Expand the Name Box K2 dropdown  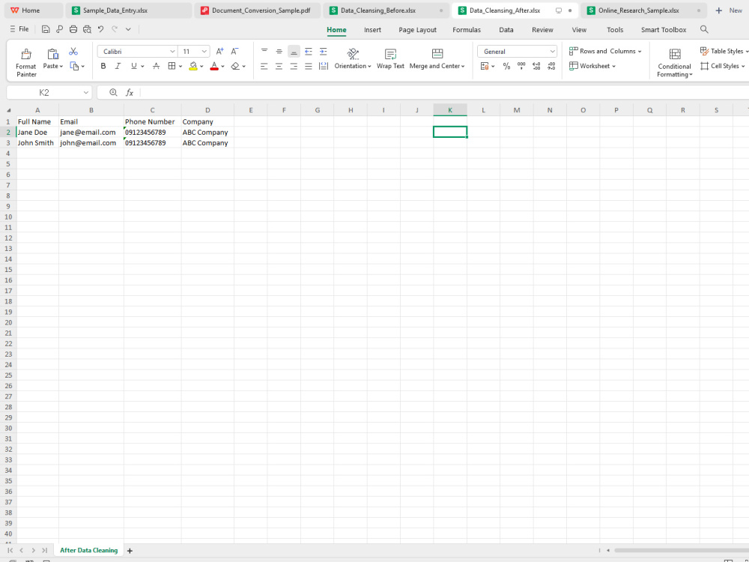click(x=86, y=92)
